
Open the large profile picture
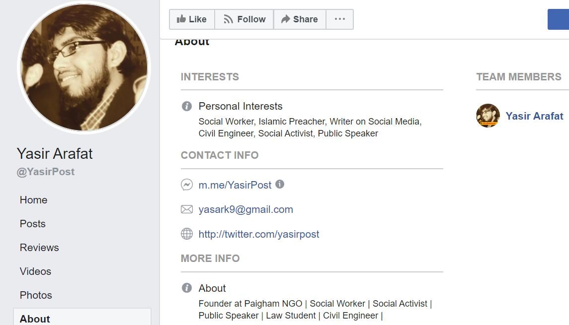(84, 67)
